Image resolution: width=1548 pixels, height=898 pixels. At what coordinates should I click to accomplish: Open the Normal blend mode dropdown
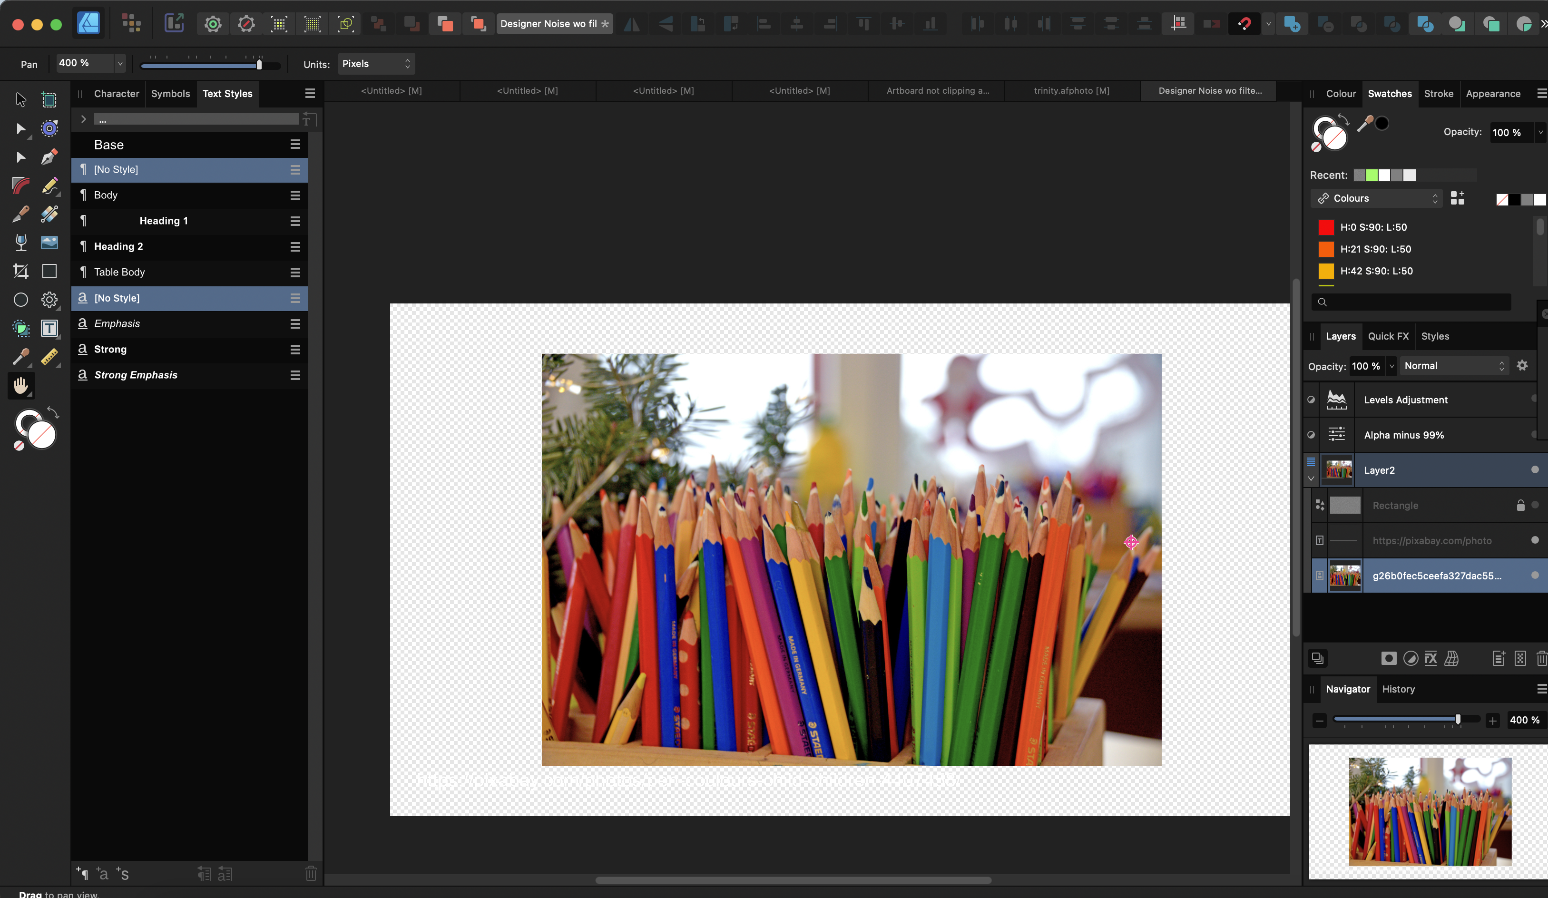(x=1454, y=365)
